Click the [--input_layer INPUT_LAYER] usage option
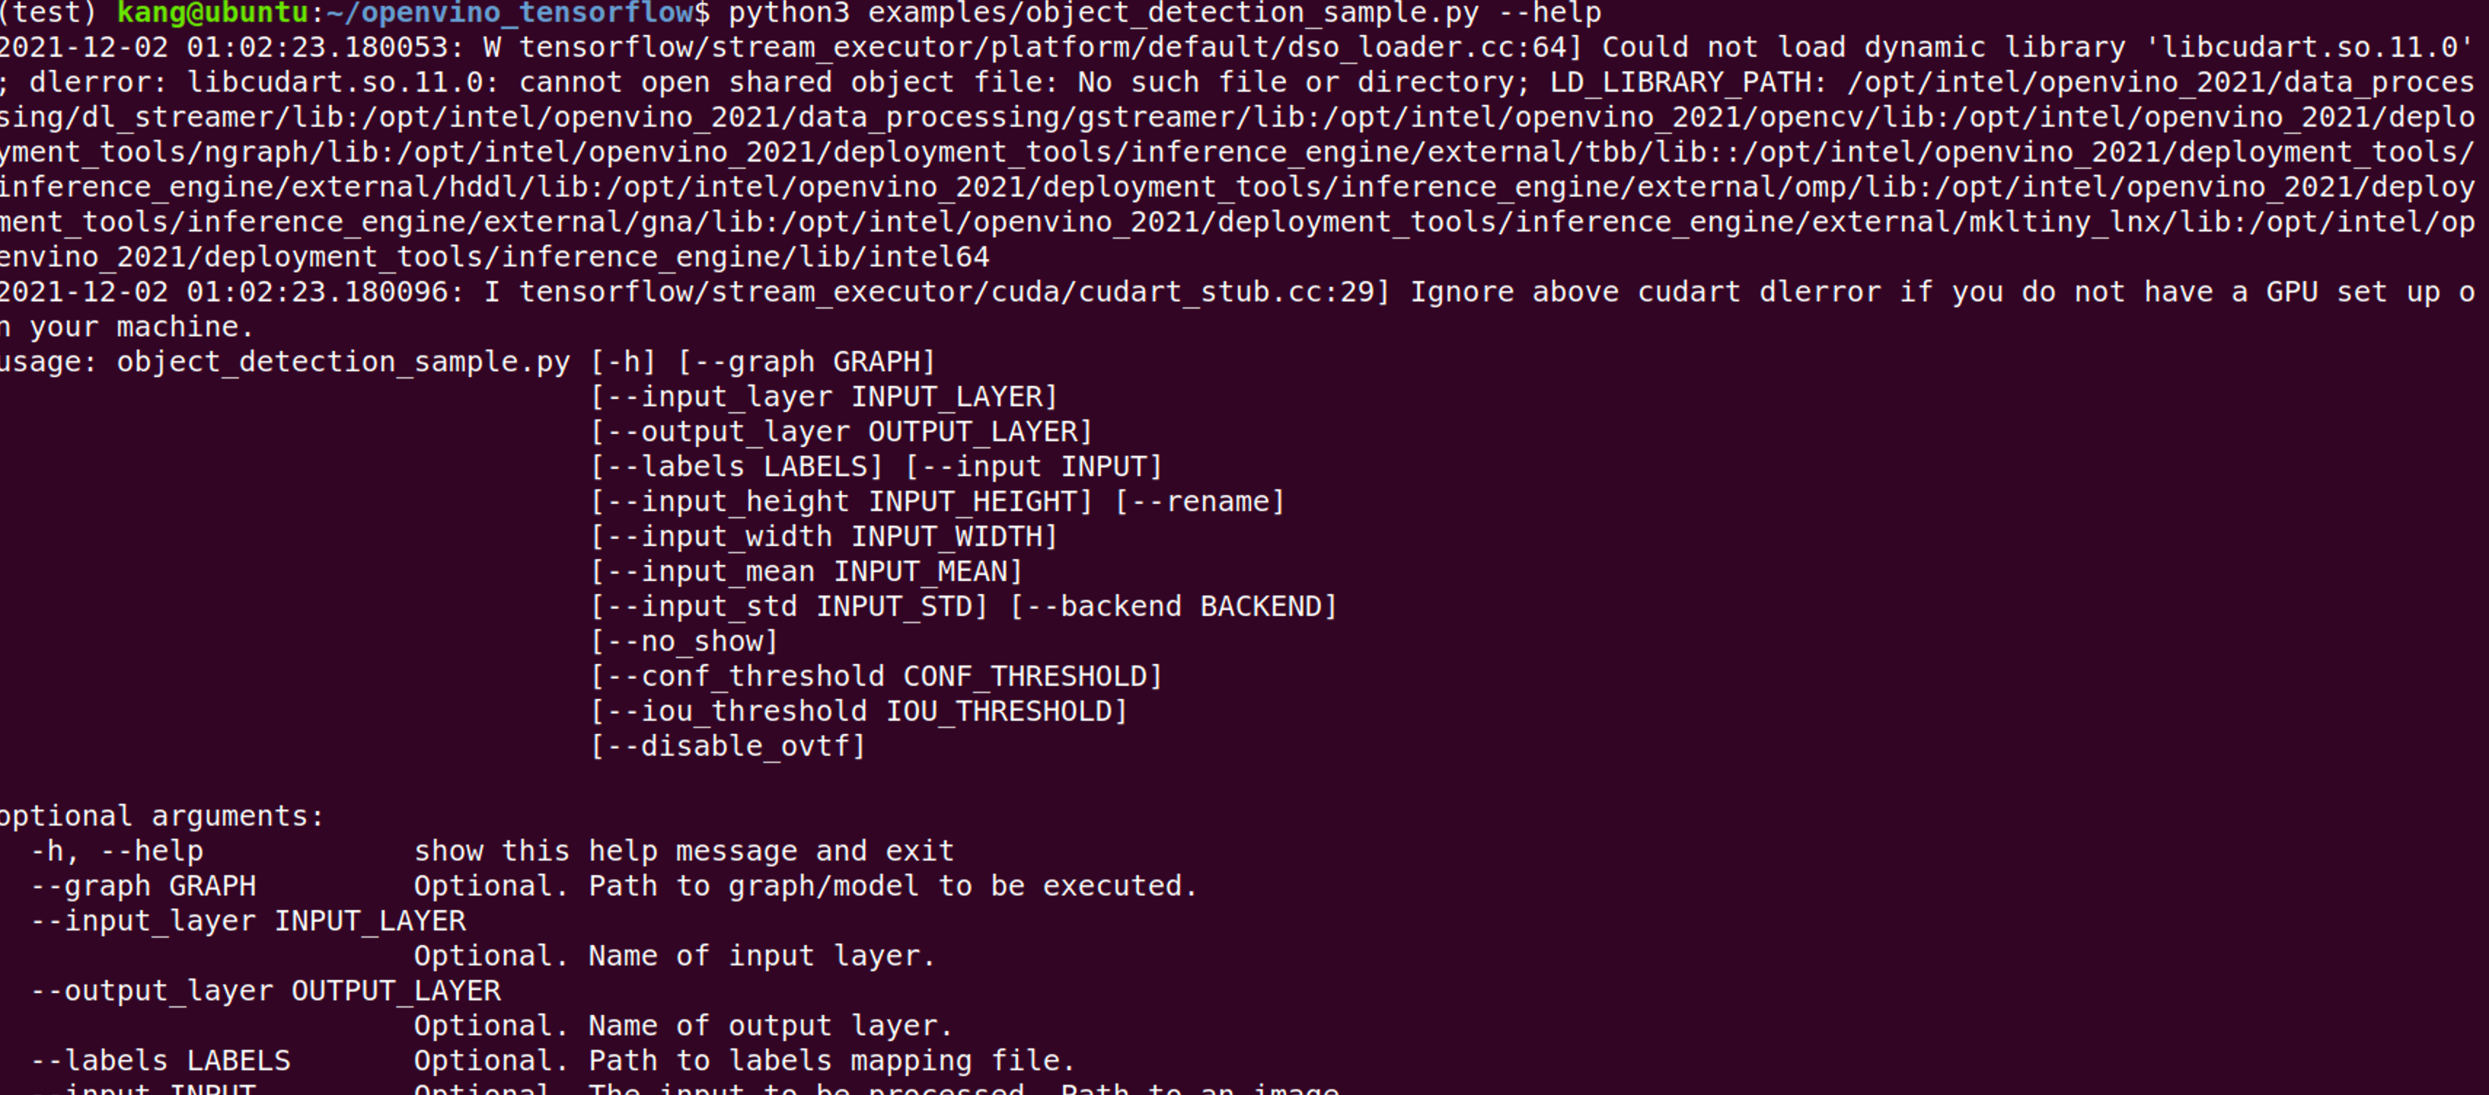 pyautogui.click(x=825, y=397)
